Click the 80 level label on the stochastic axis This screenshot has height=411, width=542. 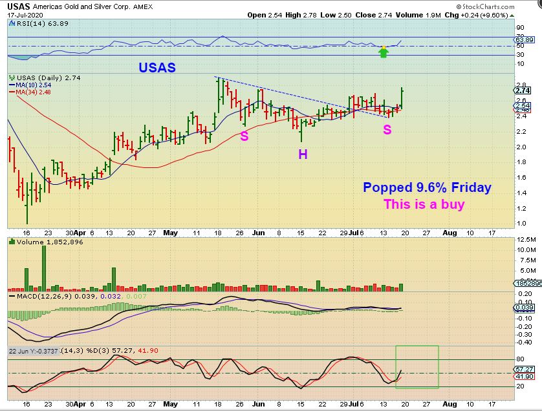(x=520, y=359)
